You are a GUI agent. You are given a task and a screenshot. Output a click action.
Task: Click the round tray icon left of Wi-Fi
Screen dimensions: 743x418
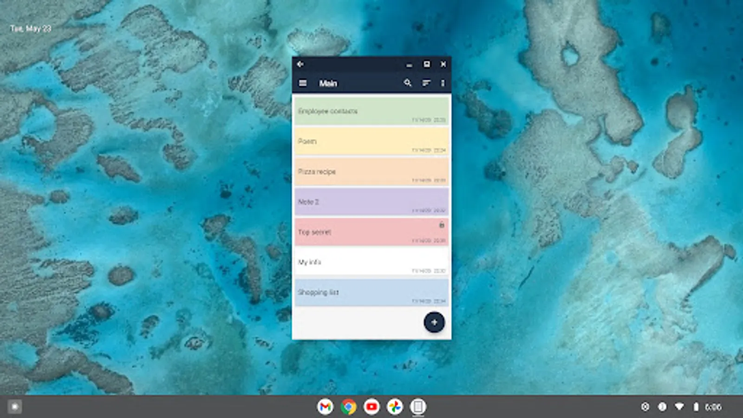point(662,407)
